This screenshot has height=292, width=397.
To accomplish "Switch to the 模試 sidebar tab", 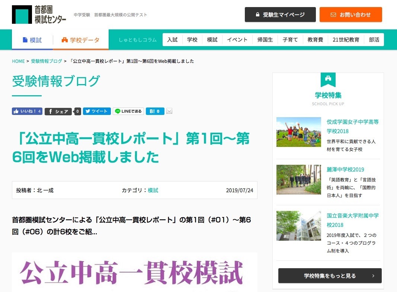I will [x=32, y=39].
